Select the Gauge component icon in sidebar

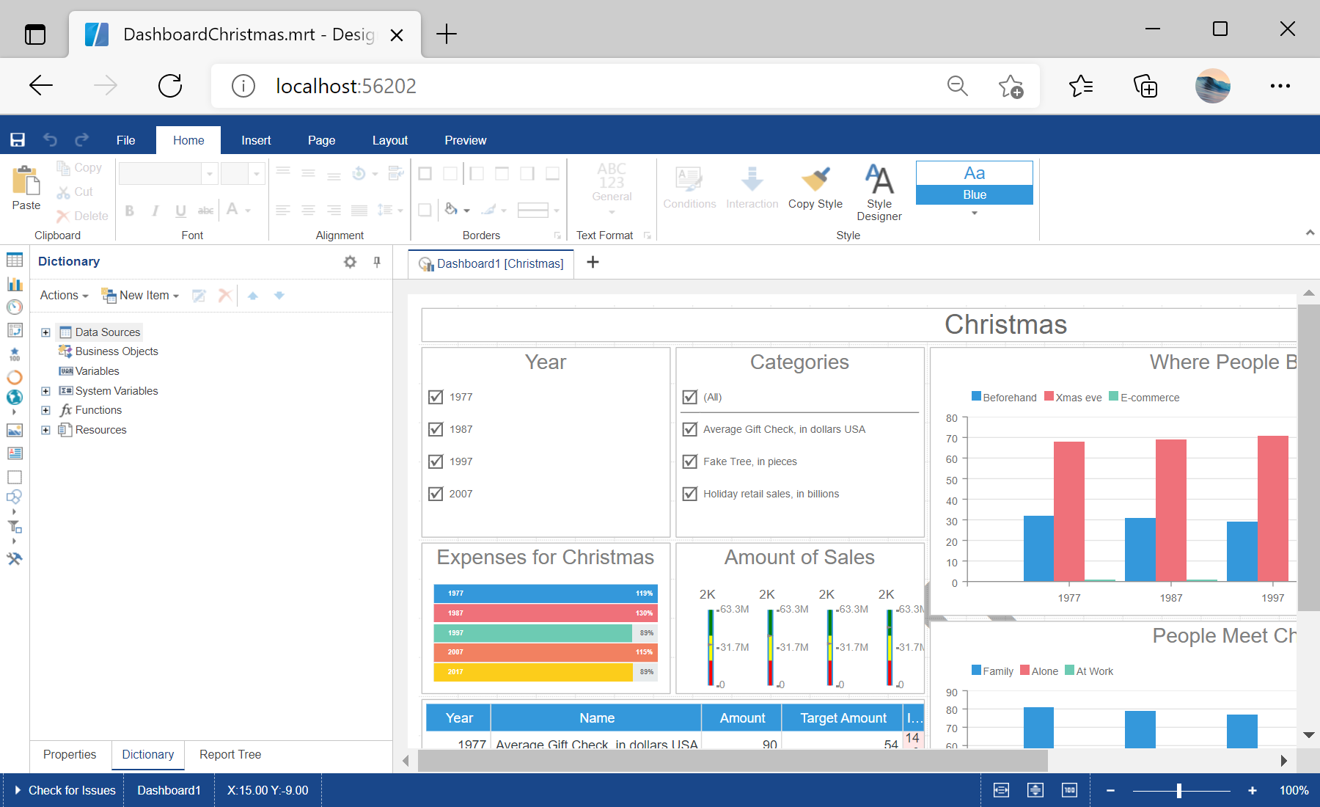(x=15, y=307)
